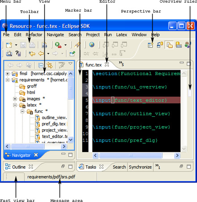Toggle Link with Editor in Navigator
This screenshot has height=202, width=197.
click(50, 66)
